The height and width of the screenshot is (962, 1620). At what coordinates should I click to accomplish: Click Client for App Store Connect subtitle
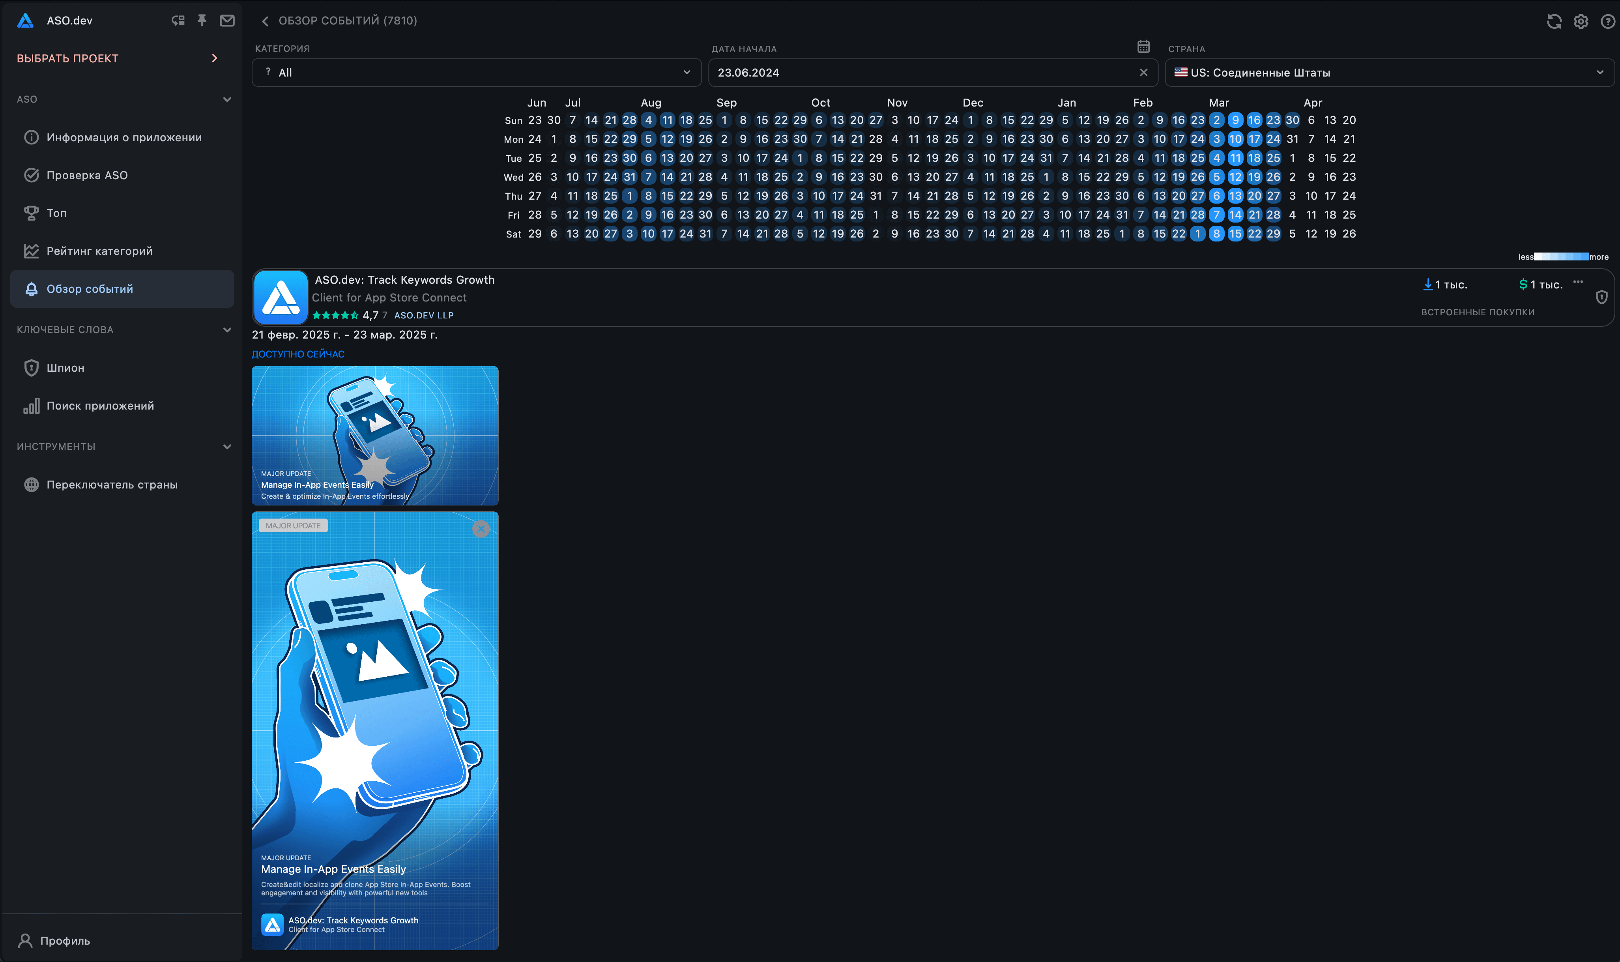pos(389,298)
